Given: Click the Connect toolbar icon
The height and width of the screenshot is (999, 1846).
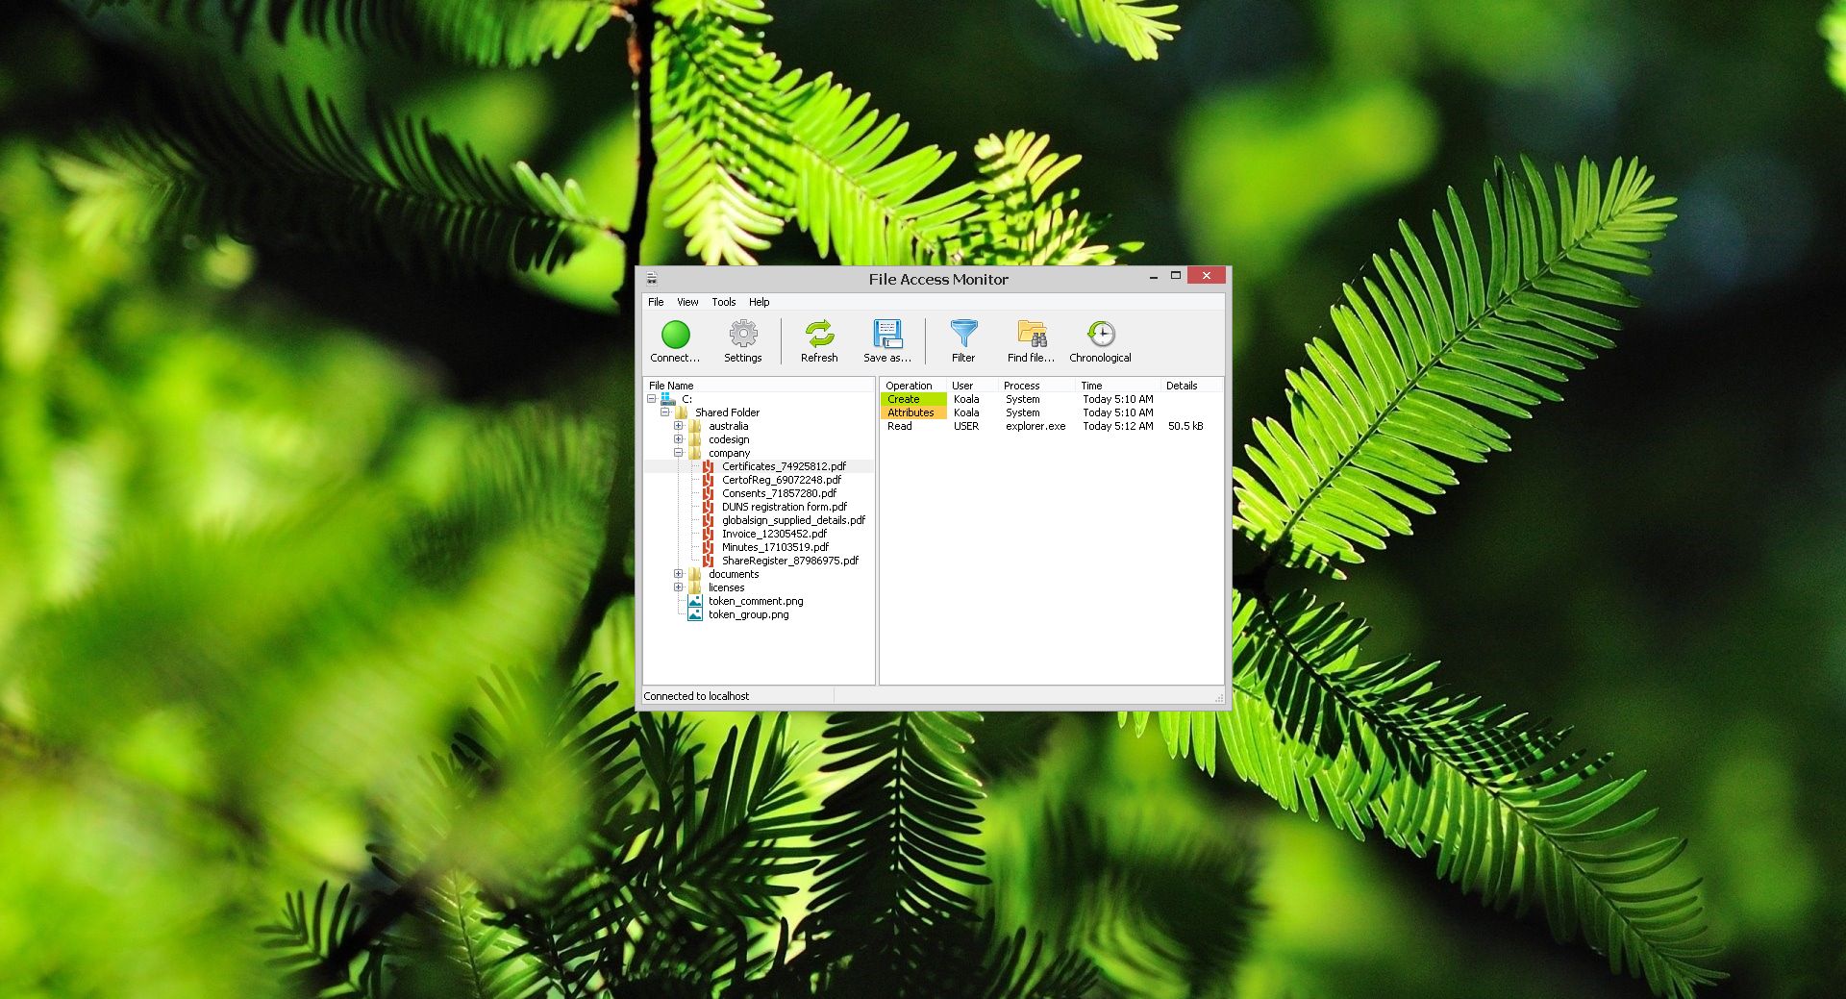Looking at the screenshot, I should pos(675,339).
